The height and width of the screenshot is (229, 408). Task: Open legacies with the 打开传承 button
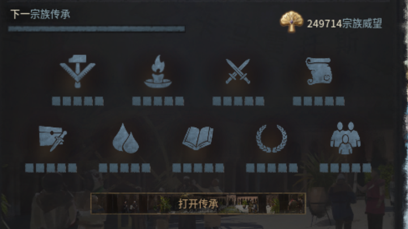pyautogui.click(x=198, y=204)
